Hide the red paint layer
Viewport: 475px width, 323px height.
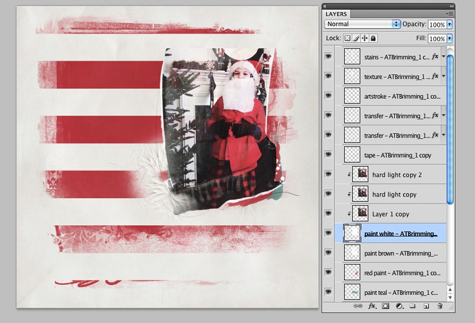pyautogui.click(x=328, y=272)
